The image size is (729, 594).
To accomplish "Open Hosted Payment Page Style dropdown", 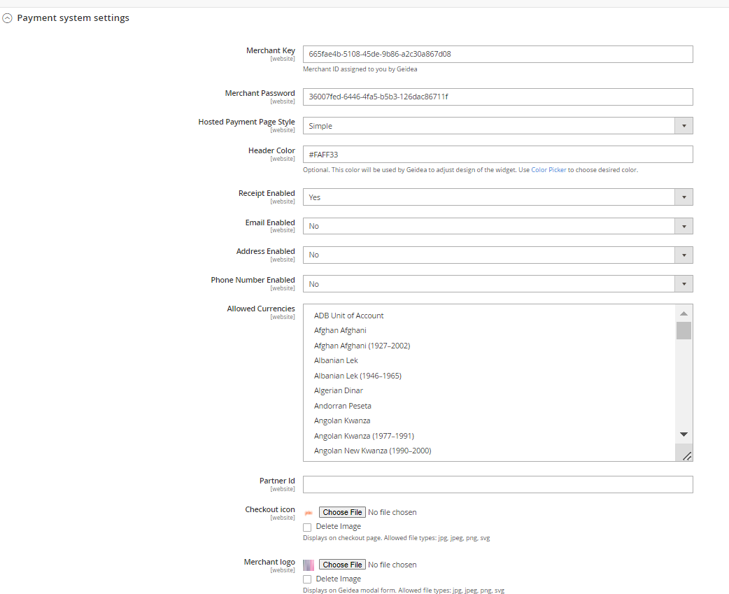I will point(497,126).
